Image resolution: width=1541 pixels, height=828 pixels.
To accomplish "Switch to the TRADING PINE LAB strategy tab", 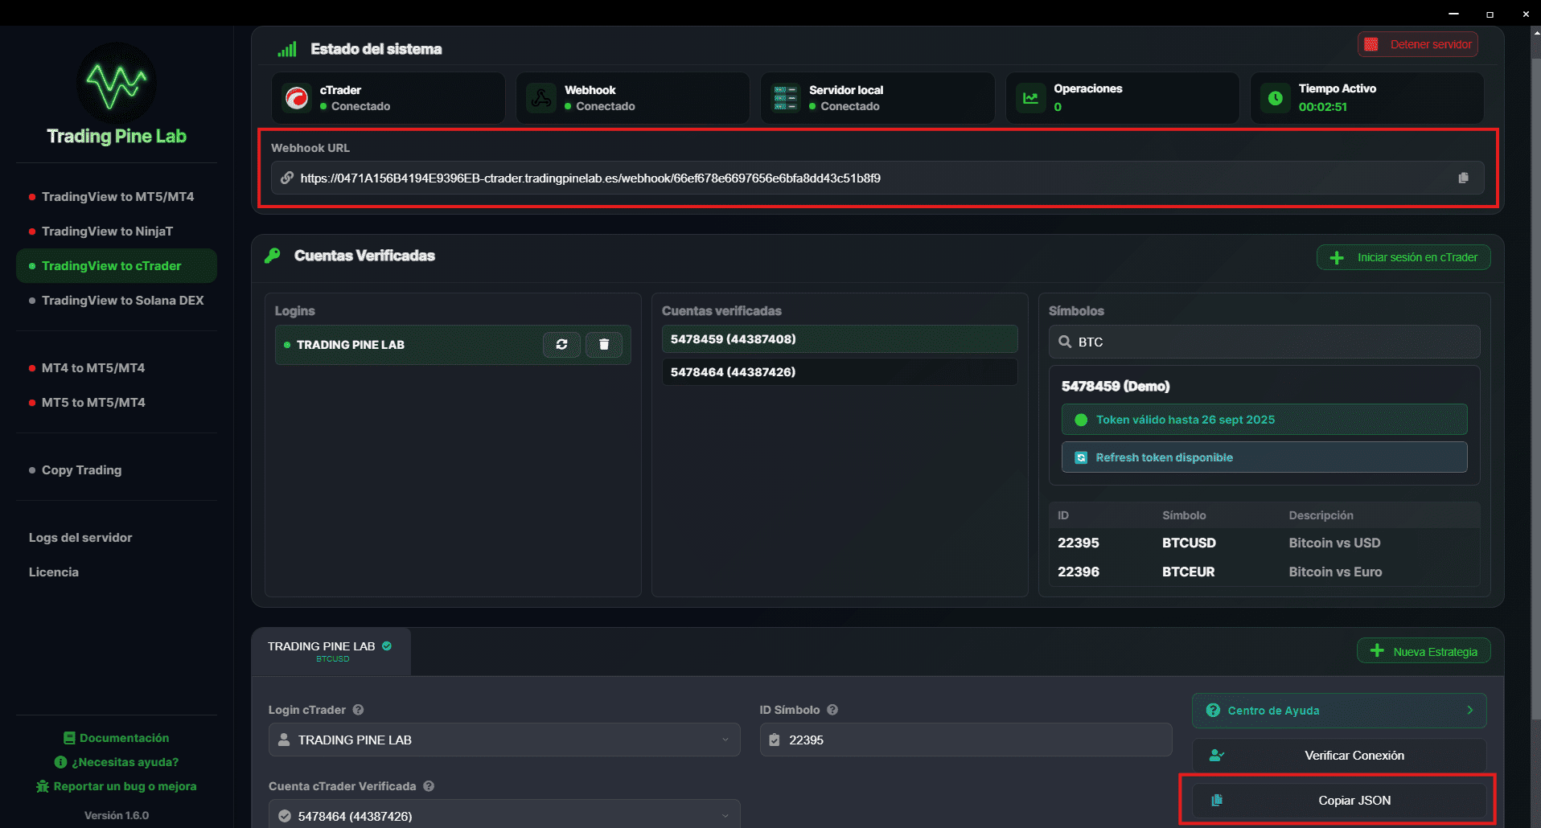I will pyautogui.click(x=330, y=650).
